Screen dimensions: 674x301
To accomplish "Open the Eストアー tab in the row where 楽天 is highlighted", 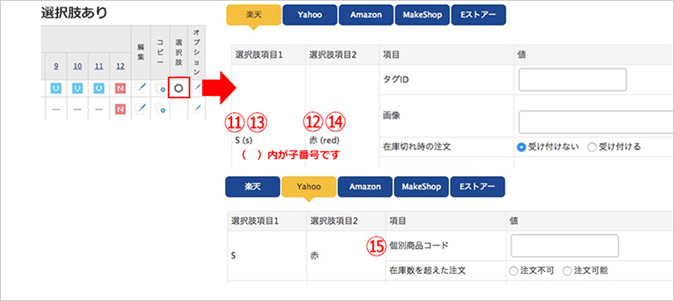I will tap(479, 15).
